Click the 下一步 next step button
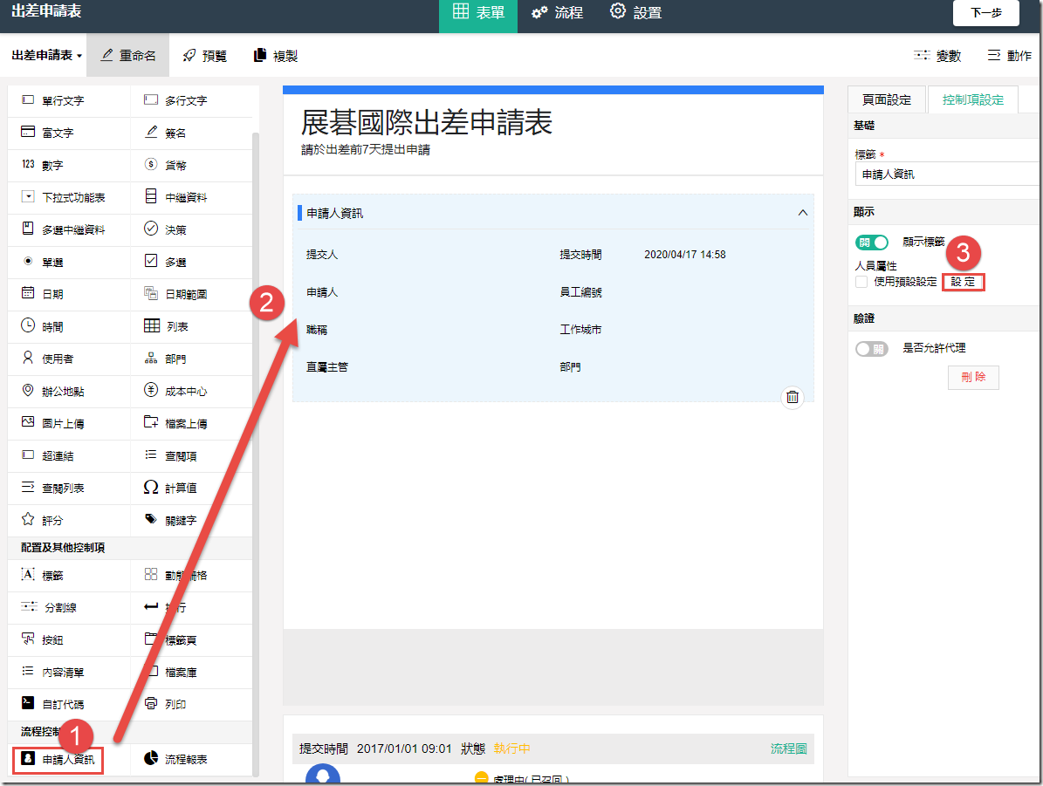Viewport: 1043px width, 786px height. click(985, 12)
